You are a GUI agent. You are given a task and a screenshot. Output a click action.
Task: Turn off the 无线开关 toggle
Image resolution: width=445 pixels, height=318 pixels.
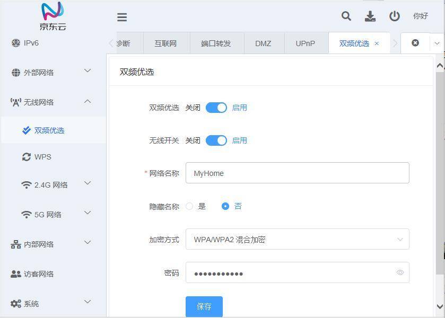point(216,140)
